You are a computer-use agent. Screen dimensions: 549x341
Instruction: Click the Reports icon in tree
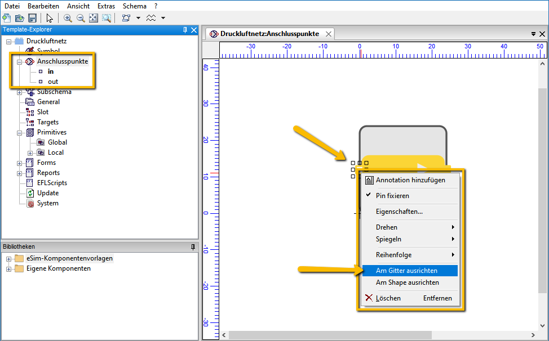[30, 173]
